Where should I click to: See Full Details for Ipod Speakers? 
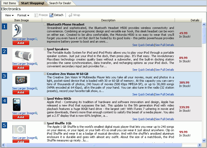point(164,70)
